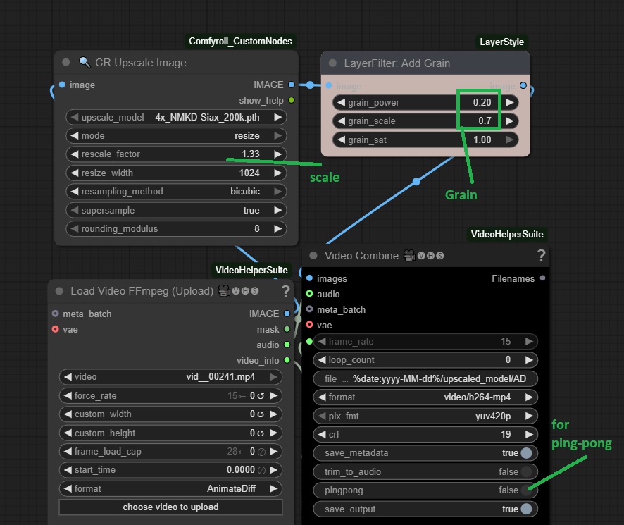Click the help question mark on Load Video FFmpeg
The image size is (624, 525).
pos(285,290)
